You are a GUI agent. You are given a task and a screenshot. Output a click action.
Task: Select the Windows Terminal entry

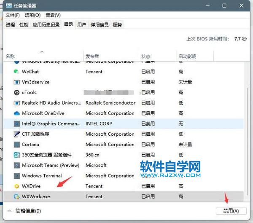click(42, 176)
